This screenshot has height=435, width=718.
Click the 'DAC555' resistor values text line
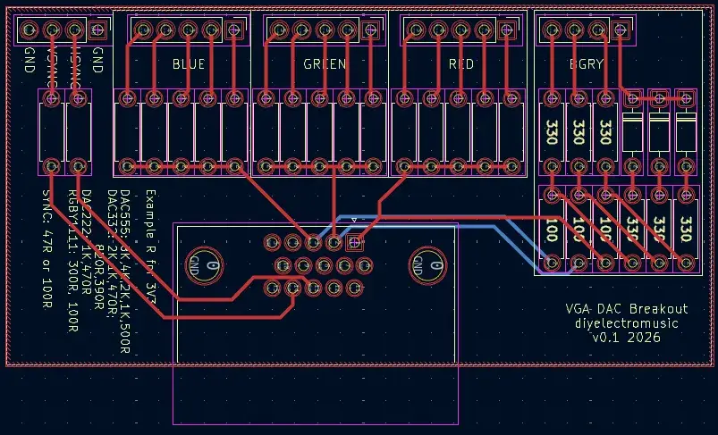click(124, 272)
